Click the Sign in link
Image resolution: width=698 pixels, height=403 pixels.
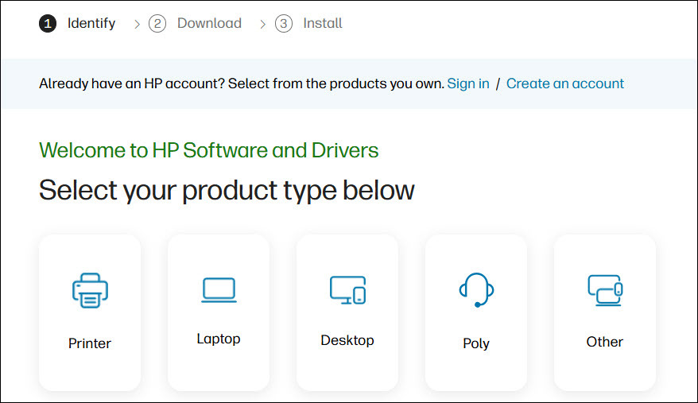point(468,83)
